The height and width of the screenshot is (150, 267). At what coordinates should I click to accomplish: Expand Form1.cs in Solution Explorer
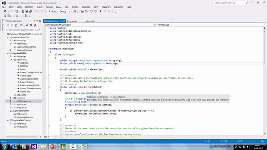(11, 98)
